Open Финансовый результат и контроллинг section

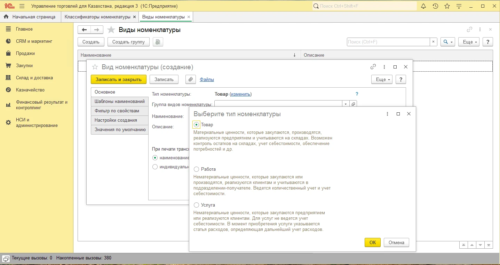click(x=37, y=105)
